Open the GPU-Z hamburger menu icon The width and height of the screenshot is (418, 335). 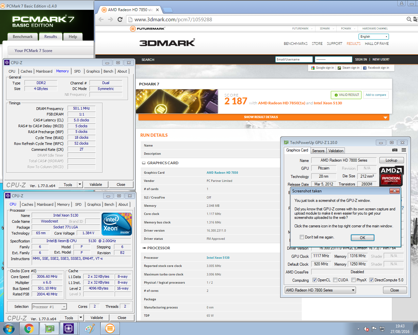(x=404, y=150)
